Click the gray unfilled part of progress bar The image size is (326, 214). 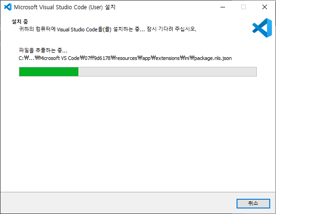pos(167,72)
